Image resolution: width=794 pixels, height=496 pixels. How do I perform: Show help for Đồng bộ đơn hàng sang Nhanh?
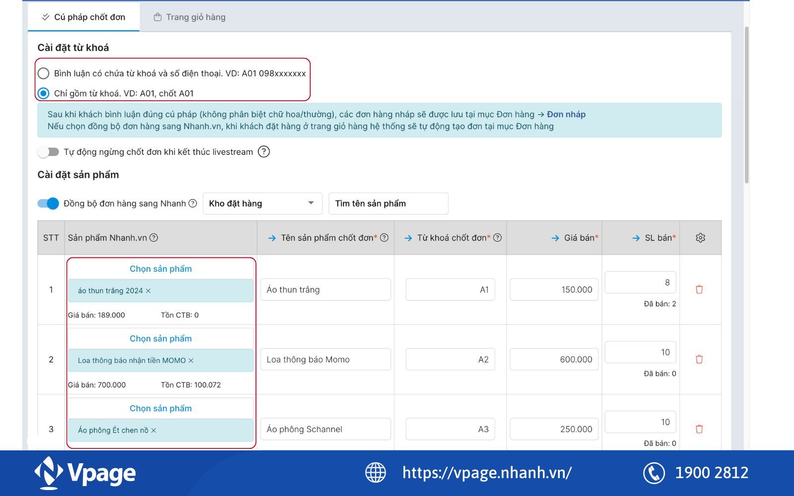click(193, 203)
